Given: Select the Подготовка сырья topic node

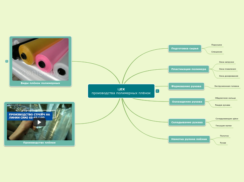Looking at the screenshot, I should [185, 49].
